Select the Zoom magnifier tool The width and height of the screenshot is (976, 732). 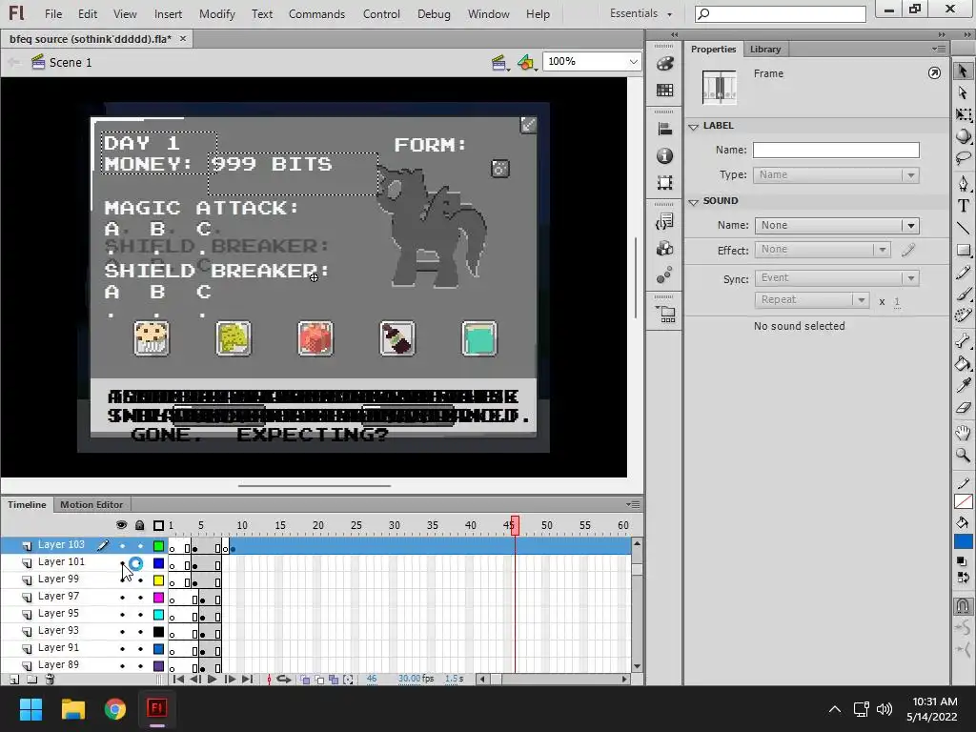pyautogui.click(x=963, y=455)
